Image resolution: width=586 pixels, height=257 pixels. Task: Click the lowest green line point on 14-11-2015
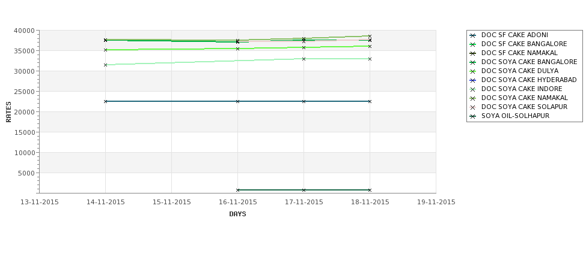click(105, 65)
